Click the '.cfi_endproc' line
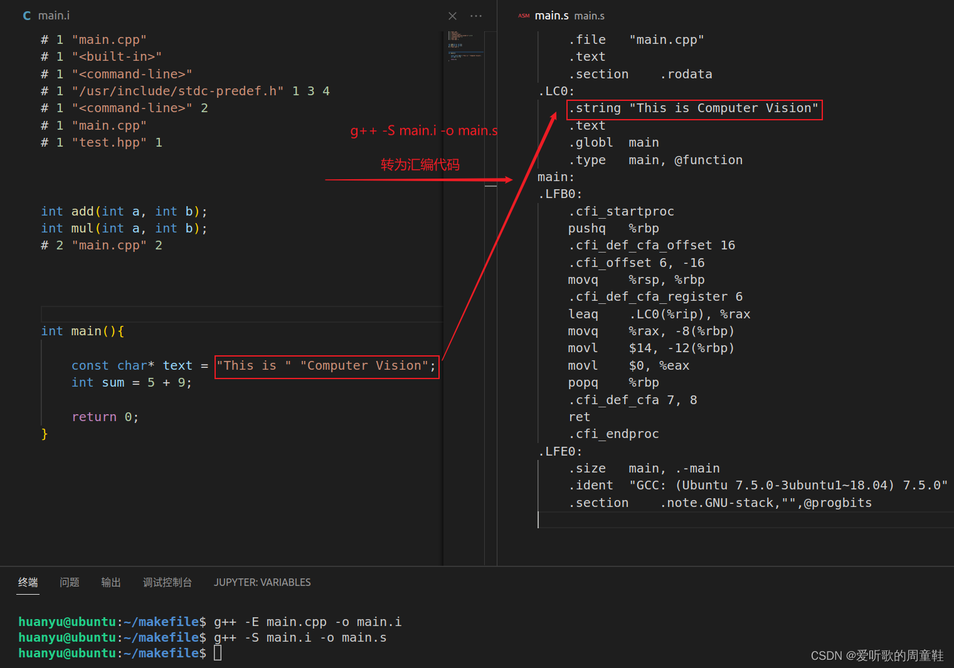 tap(614, 434)
